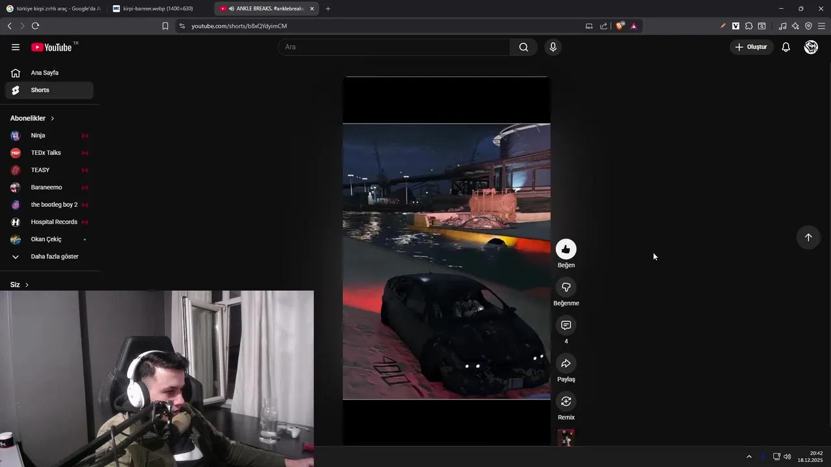Open the Hospital Records channel
This screenshot has height=467, width=831.
click(49, 222)
